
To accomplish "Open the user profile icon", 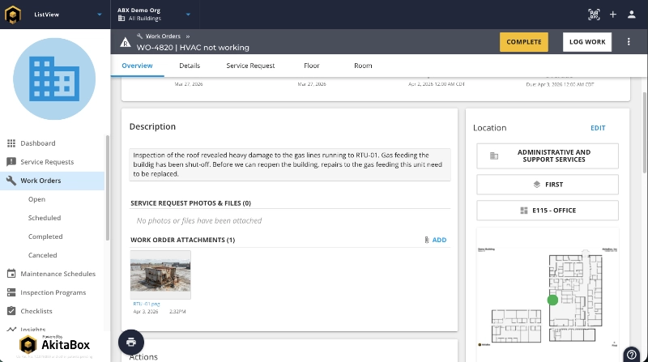I will pos(632,15).
